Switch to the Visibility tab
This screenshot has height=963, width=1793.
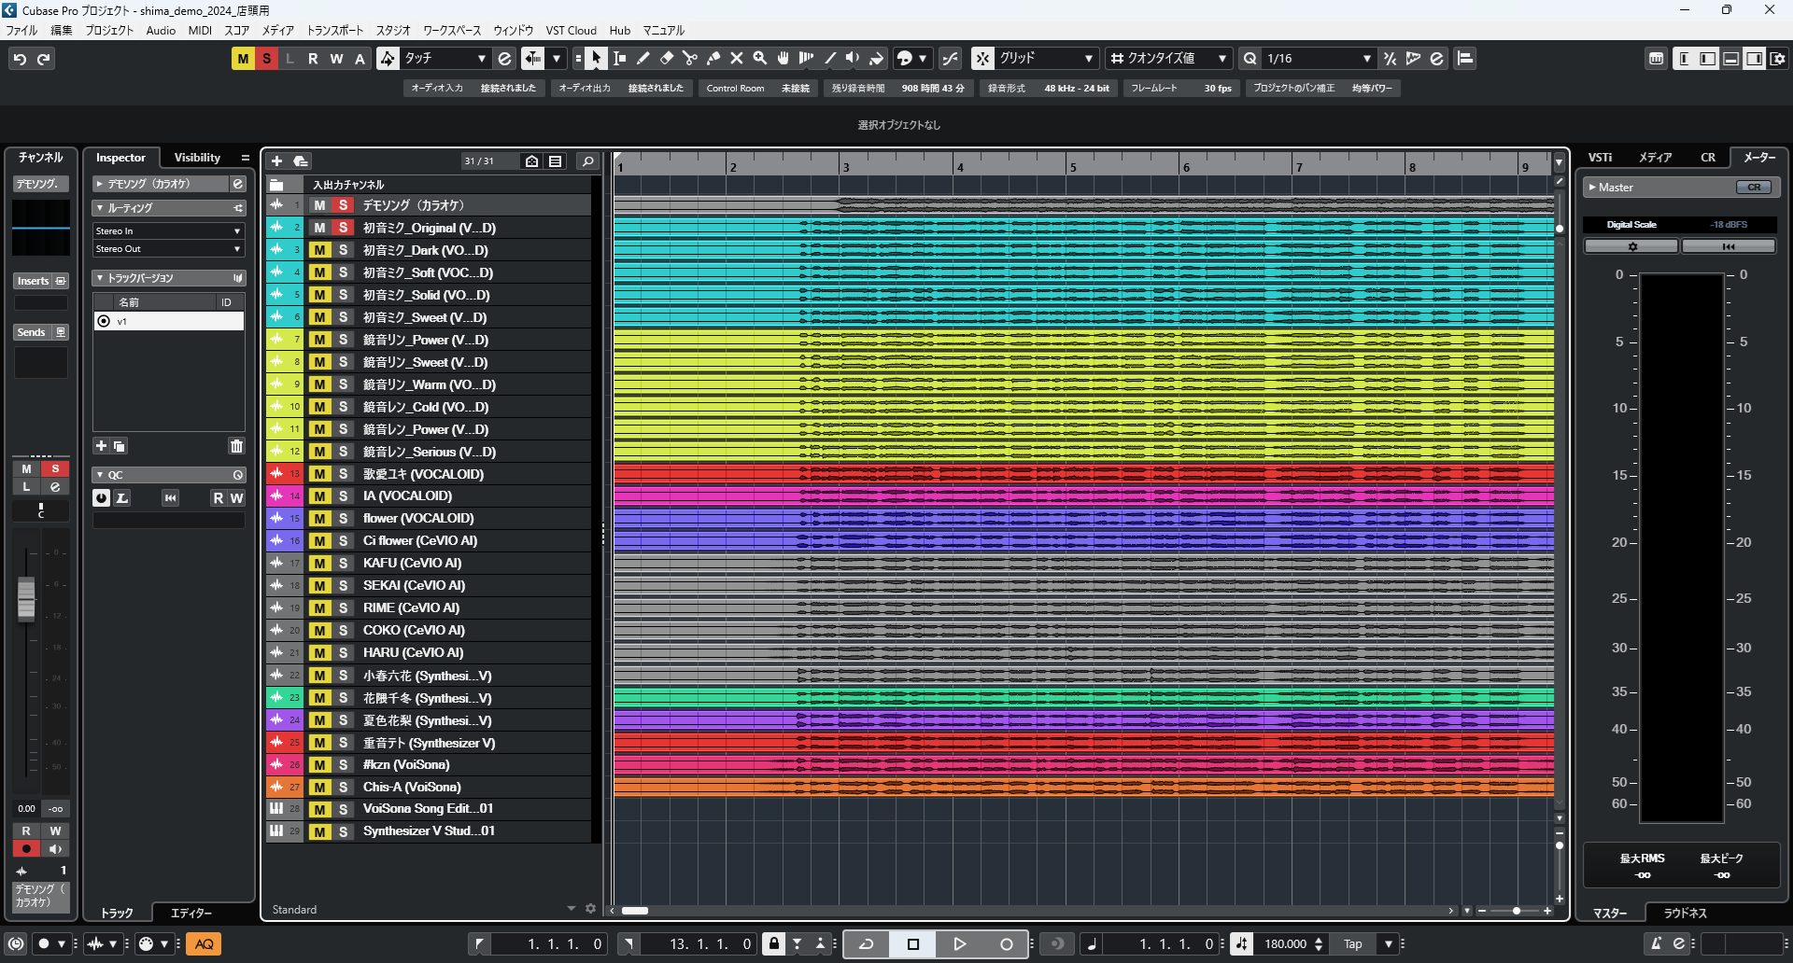tap(197, 158)
